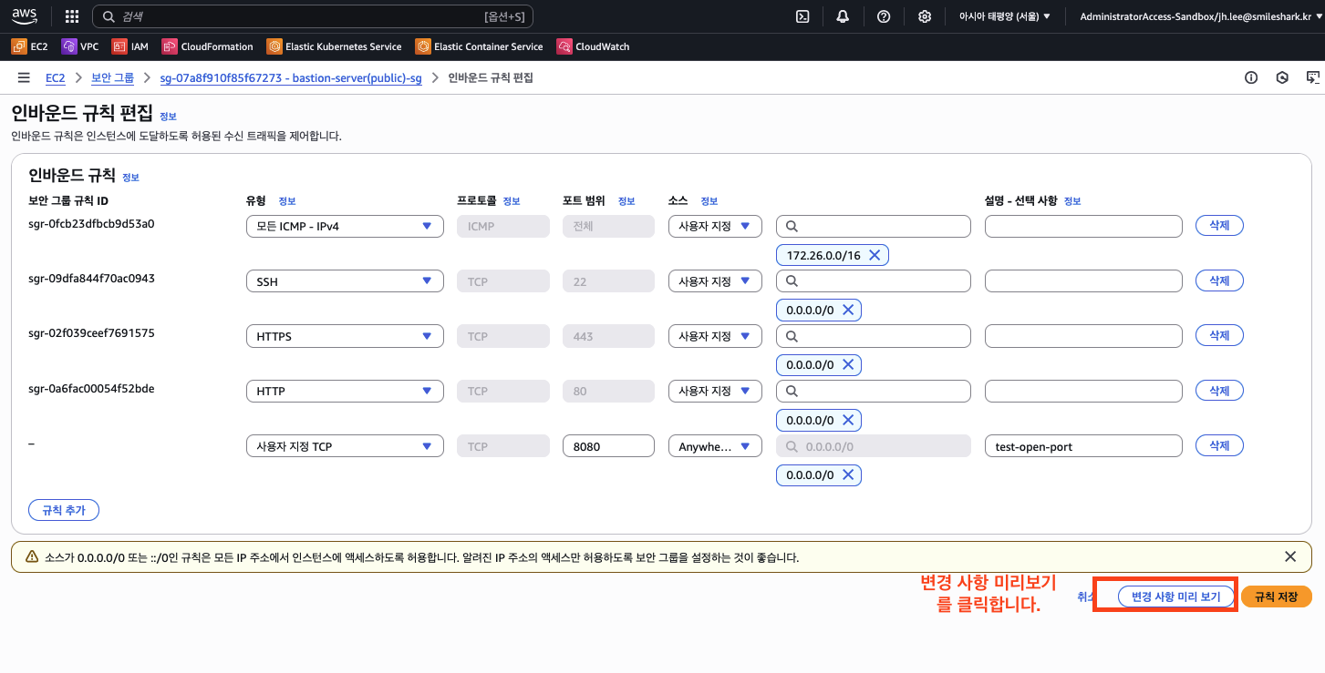Open the CloudWatch shortcut in favorites bar
This screenshot has height=673, width=1325.
593,46
